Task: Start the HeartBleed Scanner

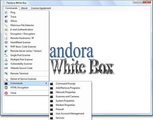Action: click(x=26, y=42)
